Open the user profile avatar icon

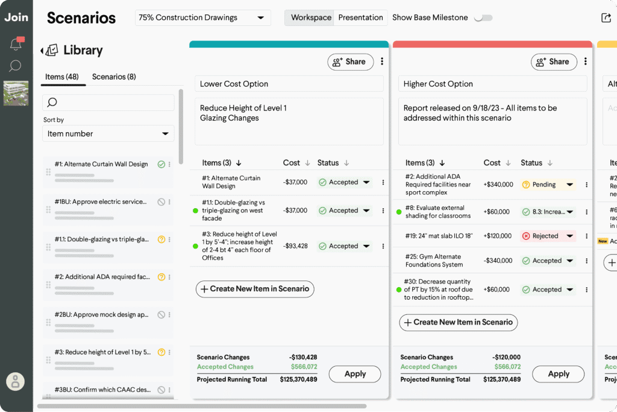click(x=15, y=381)
